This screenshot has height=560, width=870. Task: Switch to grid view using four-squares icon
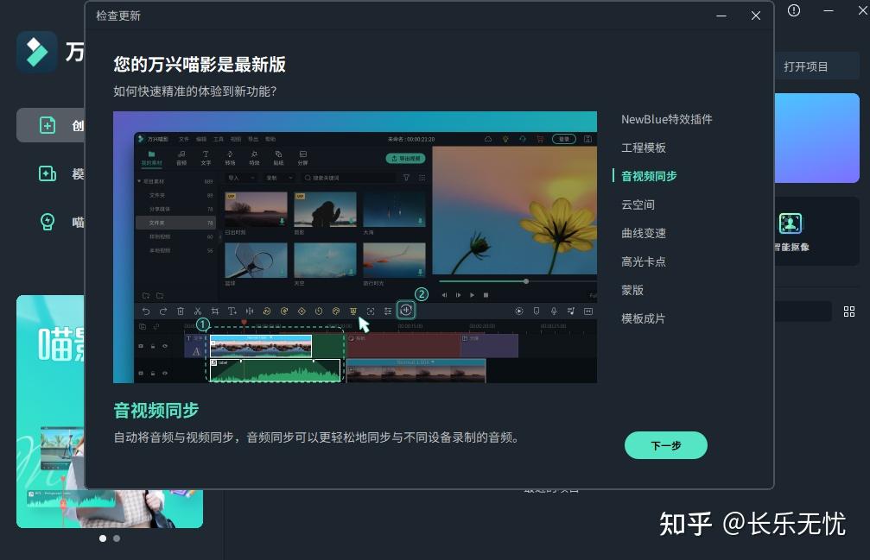[x=849, y=311]
